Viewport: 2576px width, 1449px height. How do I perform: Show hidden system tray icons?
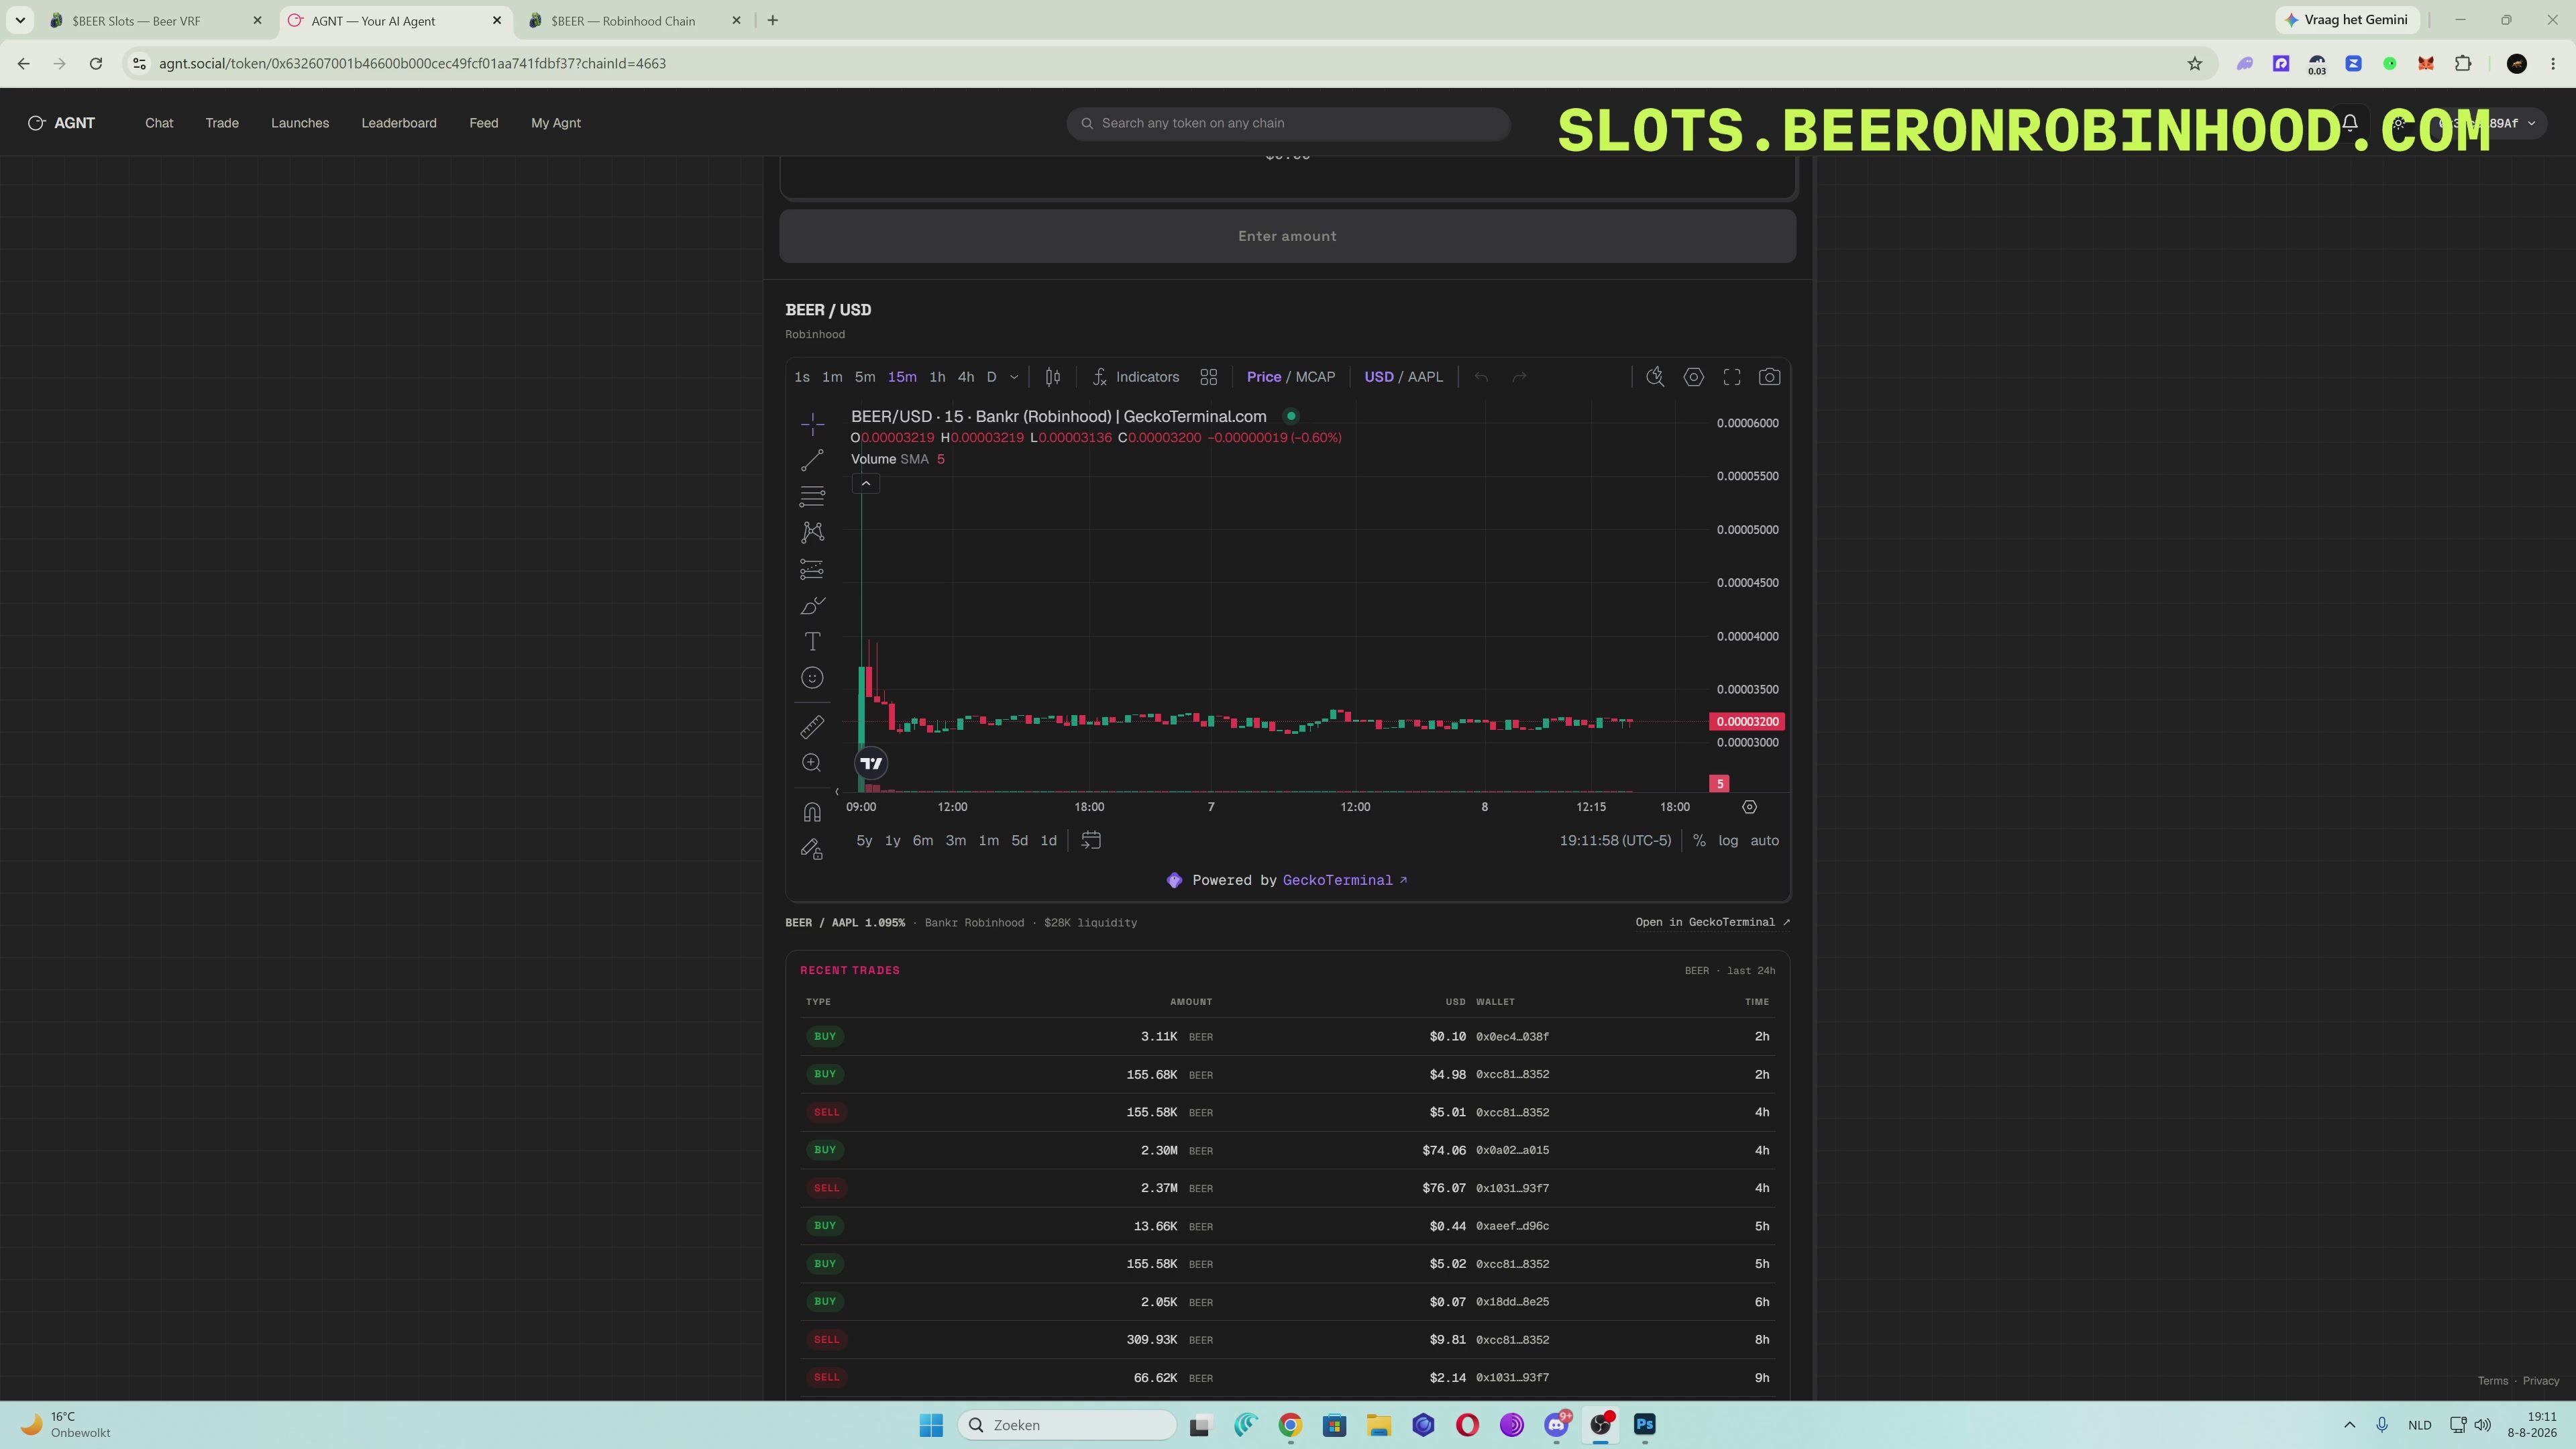pyautogui.click(x=2349, y=1425)
